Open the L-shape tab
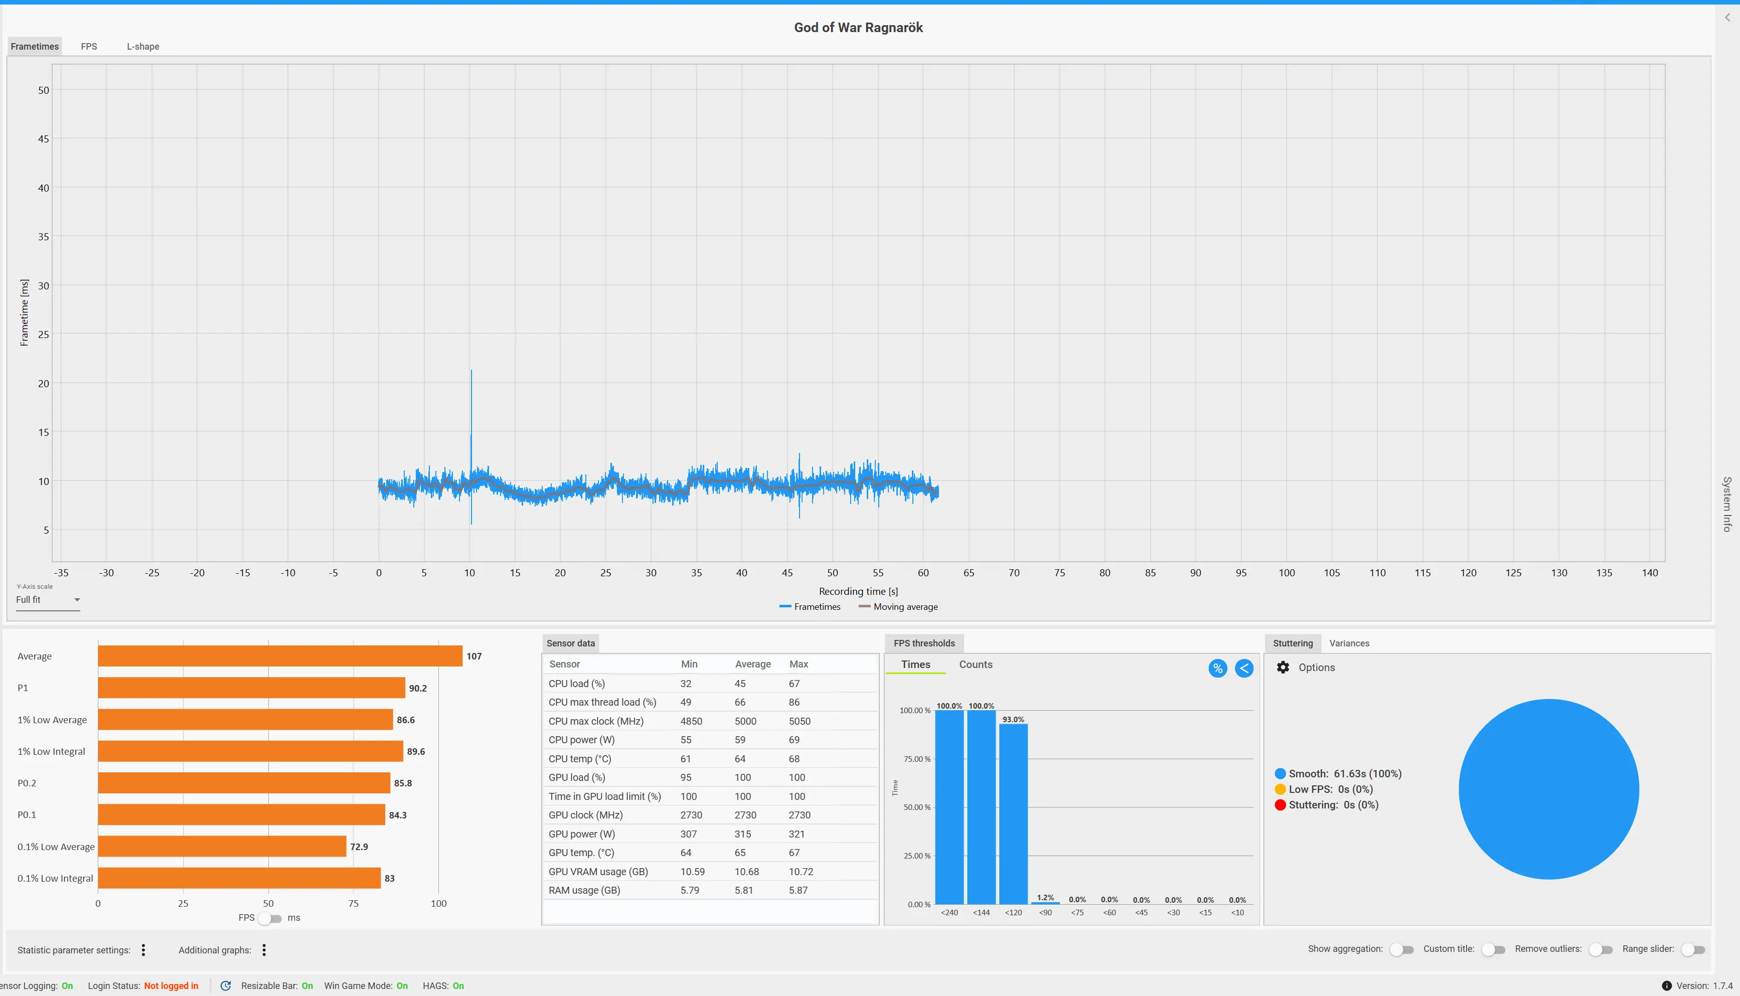Image resolution: width=1740 pixels, height=996 pixels. 143,47
